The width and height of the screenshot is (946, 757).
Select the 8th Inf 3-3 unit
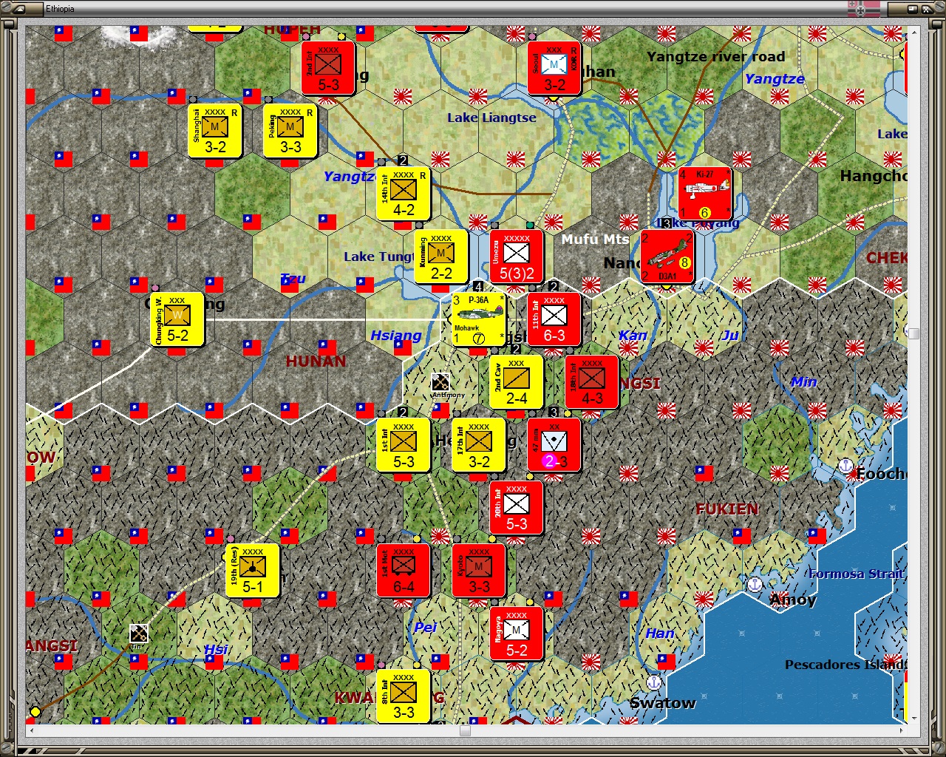(404, 696)
